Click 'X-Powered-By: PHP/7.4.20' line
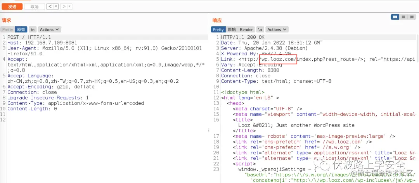The height and width of the screenshot is (183, 419). coord(256,54)
